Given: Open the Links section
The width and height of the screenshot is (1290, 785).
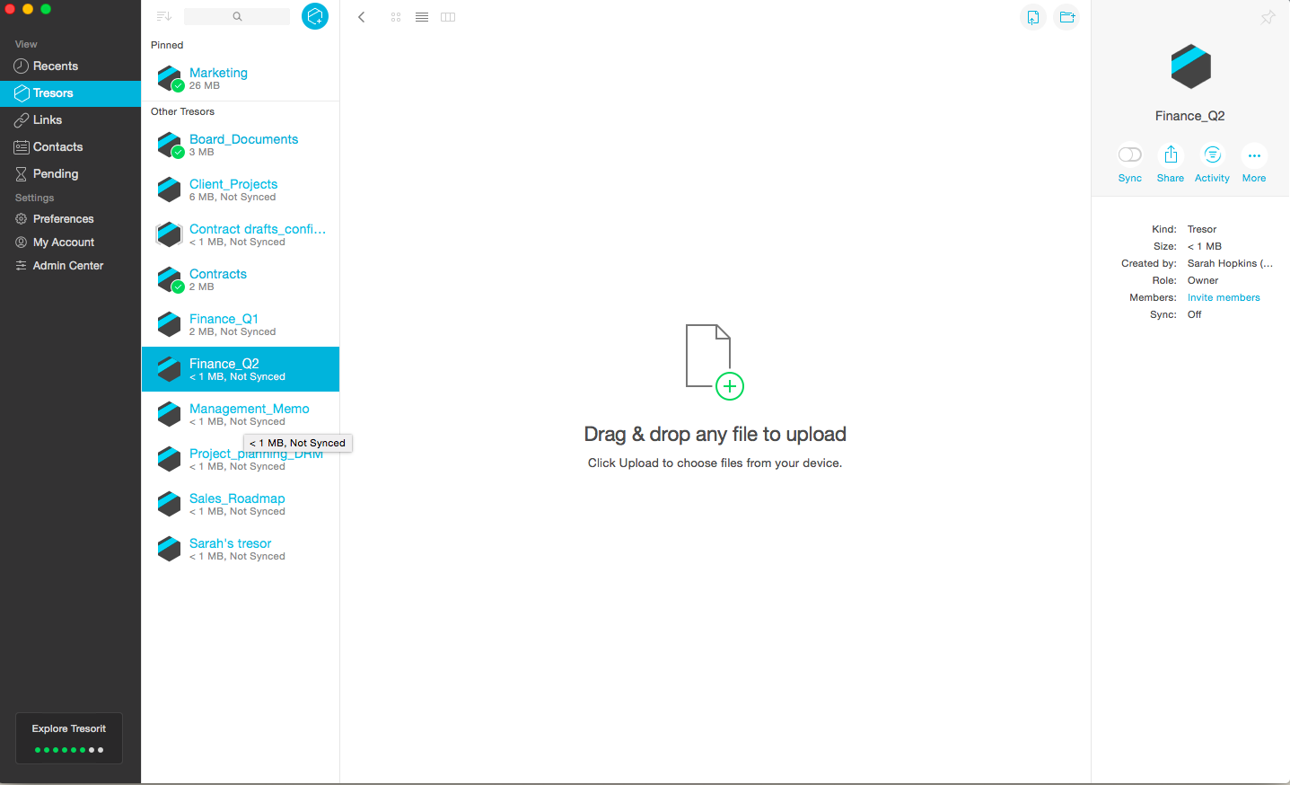Looking at the screenshot, I should [70, 120].
